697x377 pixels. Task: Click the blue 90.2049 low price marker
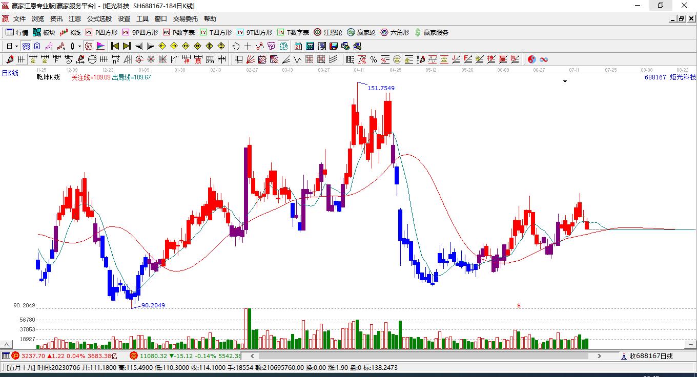tap(153, 305)
